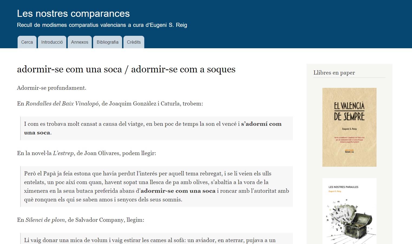Switch to the Introducció tab

pyautogui.click(x=52, y=42)
